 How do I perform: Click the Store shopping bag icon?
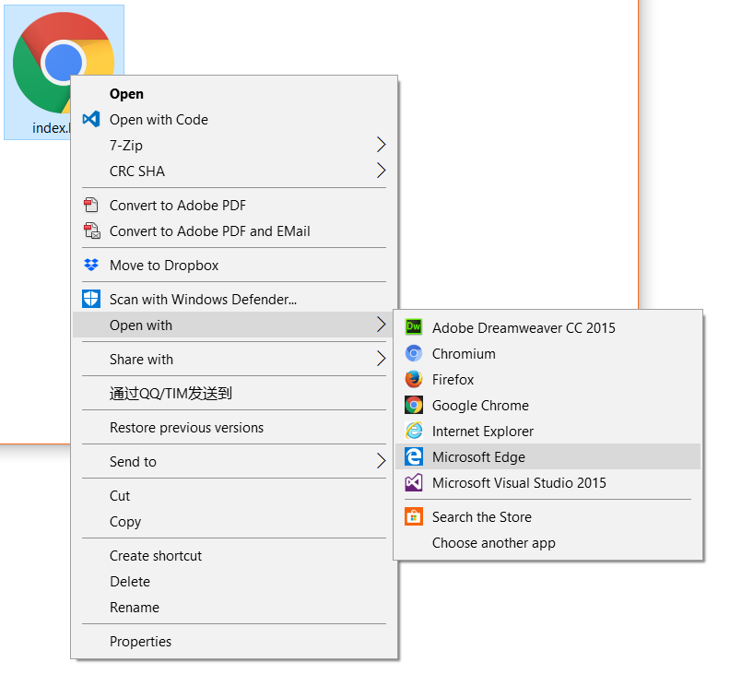click(x=414, y=517)
